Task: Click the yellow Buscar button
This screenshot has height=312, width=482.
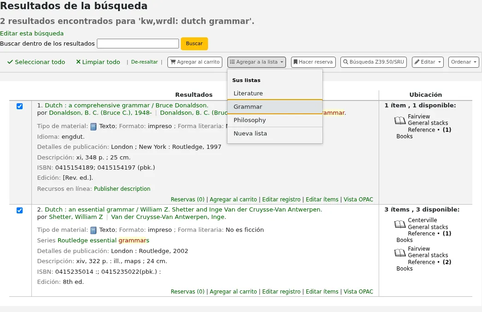Action: (x=194, y=44)
